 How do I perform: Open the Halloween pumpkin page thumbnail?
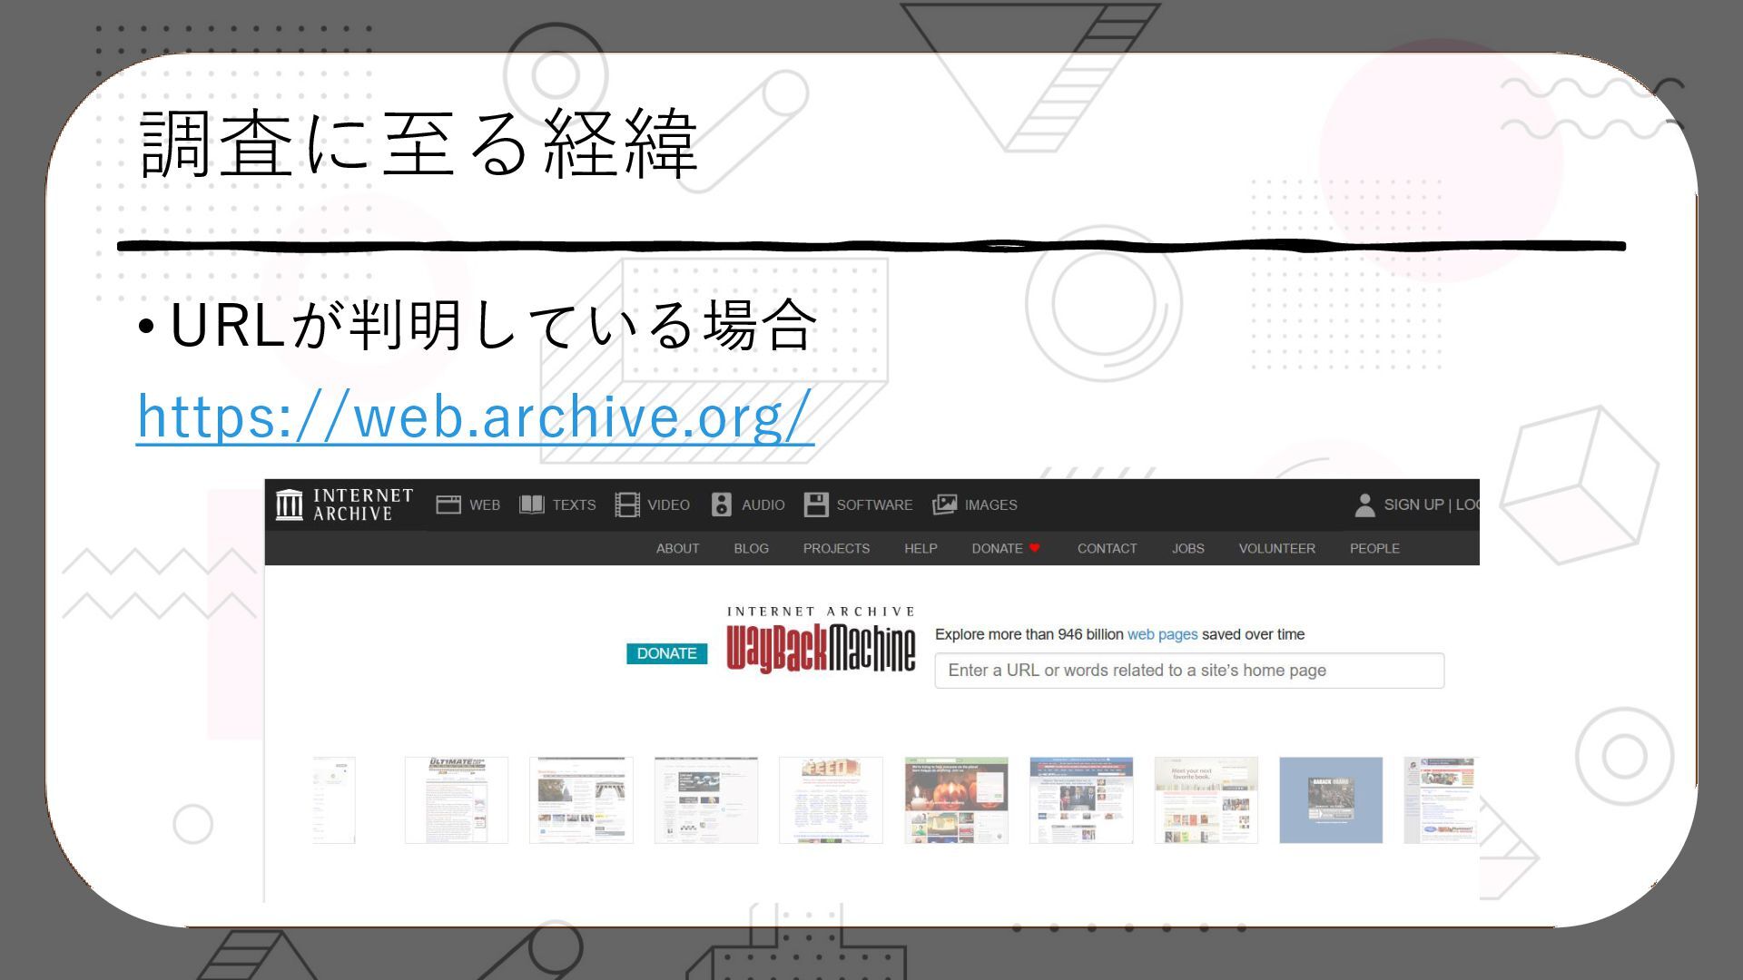956,800
